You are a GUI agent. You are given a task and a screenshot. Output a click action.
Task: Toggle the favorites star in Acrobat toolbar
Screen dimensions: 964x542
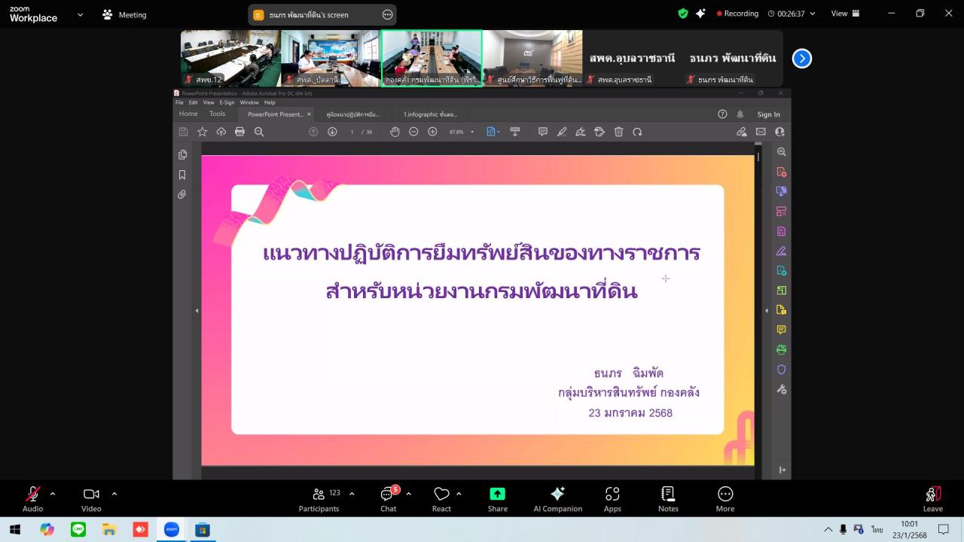(x=203, y=131)
